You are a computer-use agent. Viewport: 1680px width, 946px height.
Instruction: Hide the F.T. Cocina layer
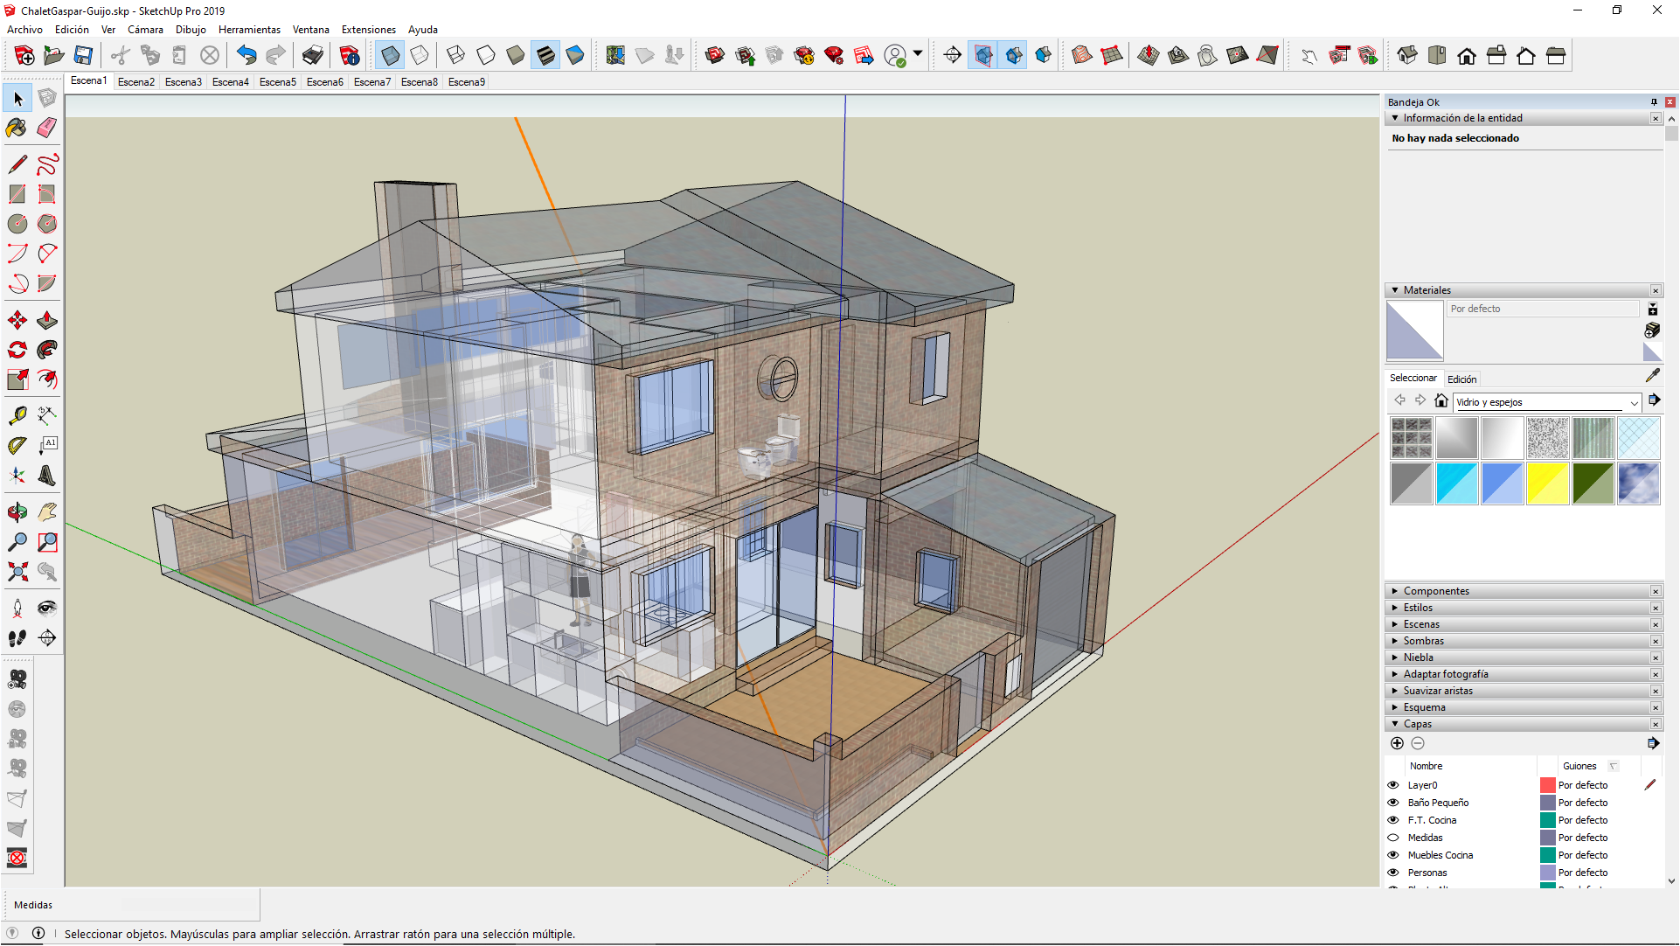[1393, 820]
